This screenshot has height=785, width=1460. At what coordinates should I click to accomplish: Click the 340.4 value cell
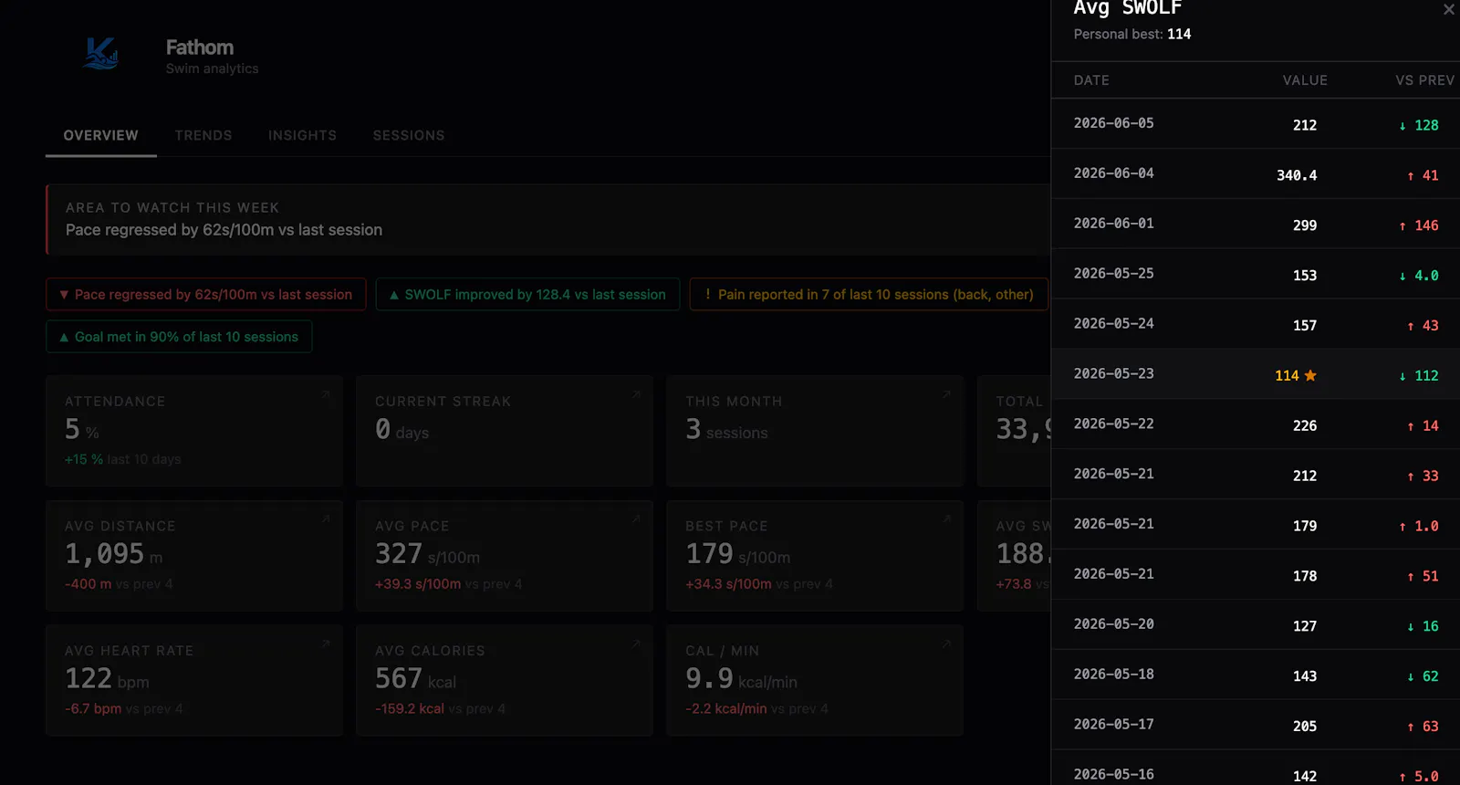(x=1297, y=175)
